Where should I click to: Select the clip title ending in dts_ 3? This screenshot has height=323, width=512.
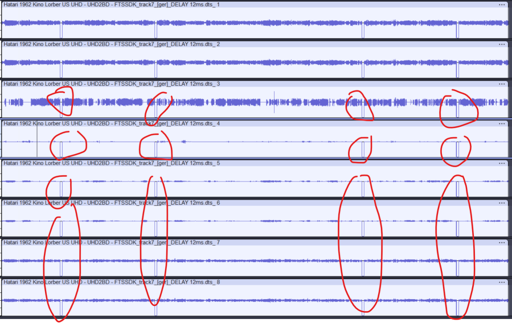(x=112, y=84)
